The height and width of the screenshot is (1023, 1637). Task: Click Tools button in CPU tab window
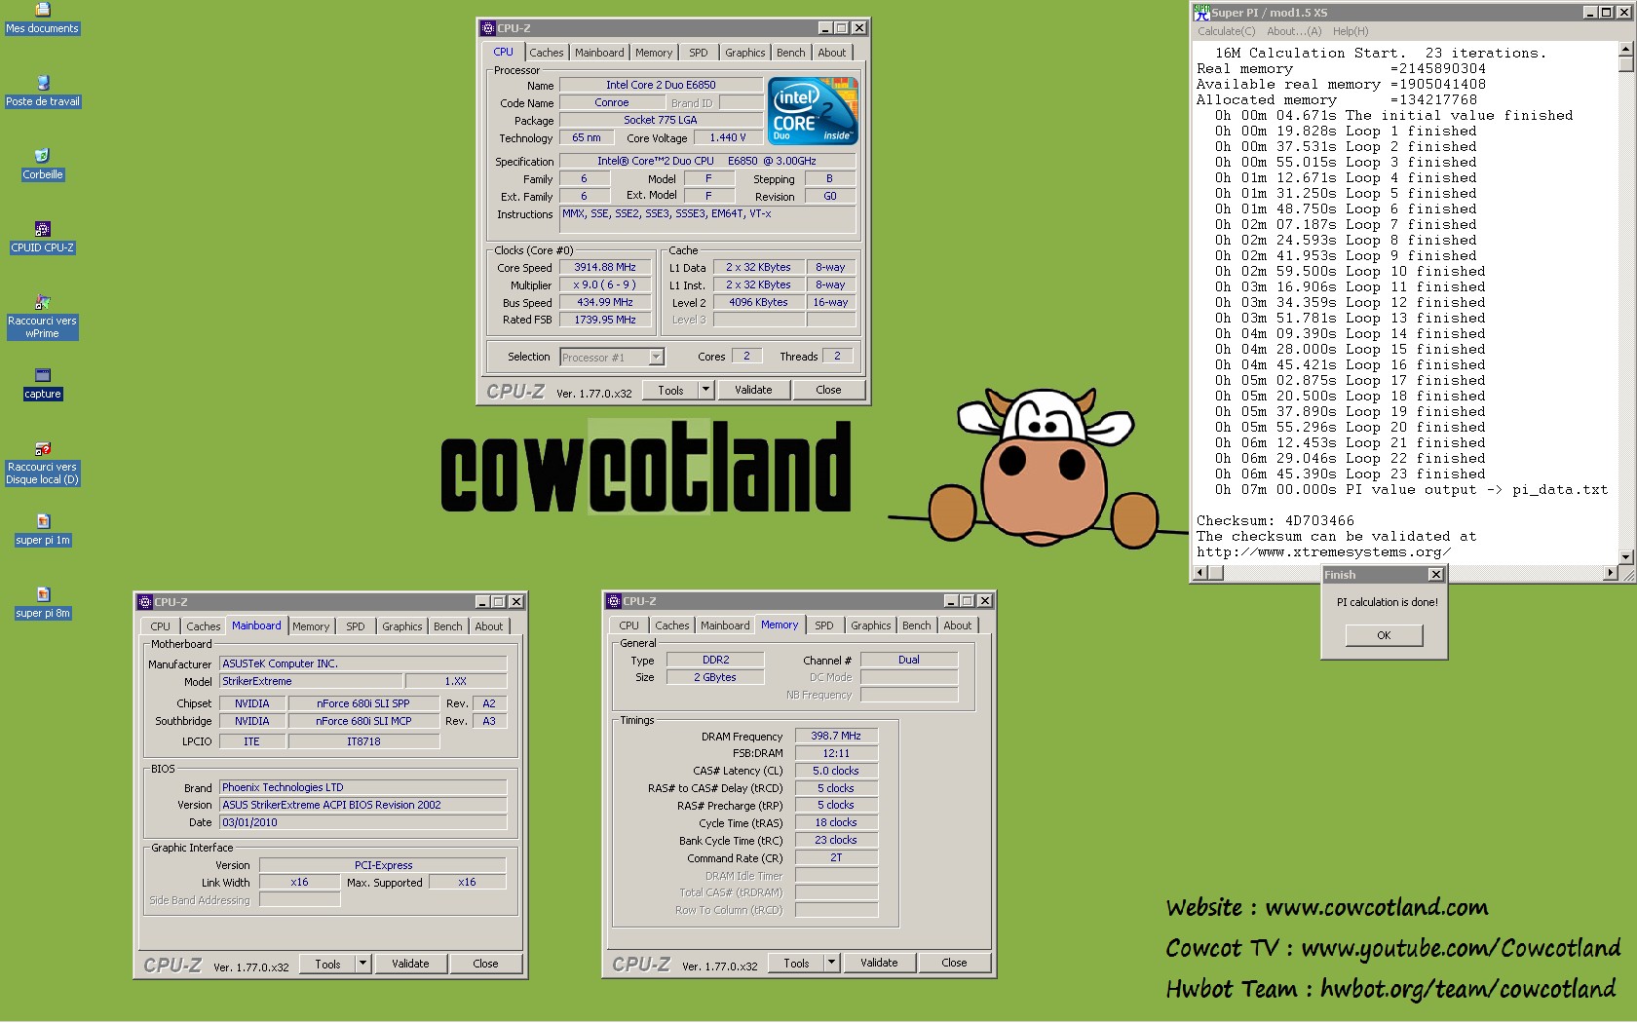(670, 390)
